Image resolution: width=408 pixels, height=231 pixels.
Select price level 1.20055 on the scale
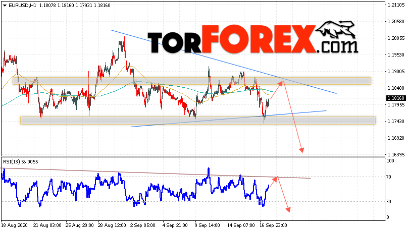pos(396,38)
